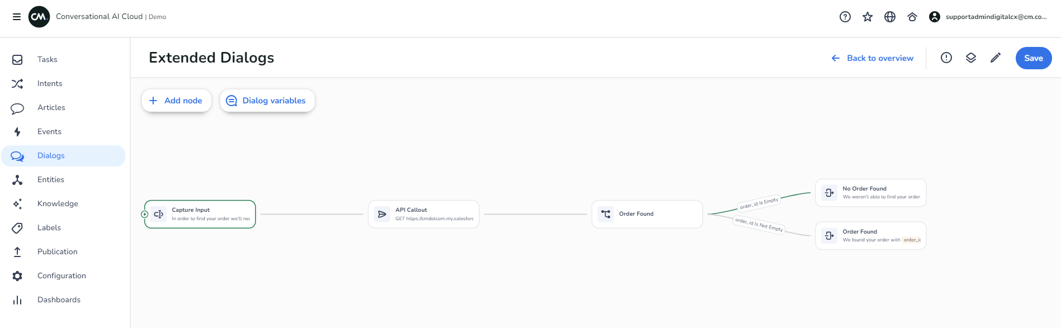
Task: Open the hamburger navigation menu
Action: click(x=17, y=17)
